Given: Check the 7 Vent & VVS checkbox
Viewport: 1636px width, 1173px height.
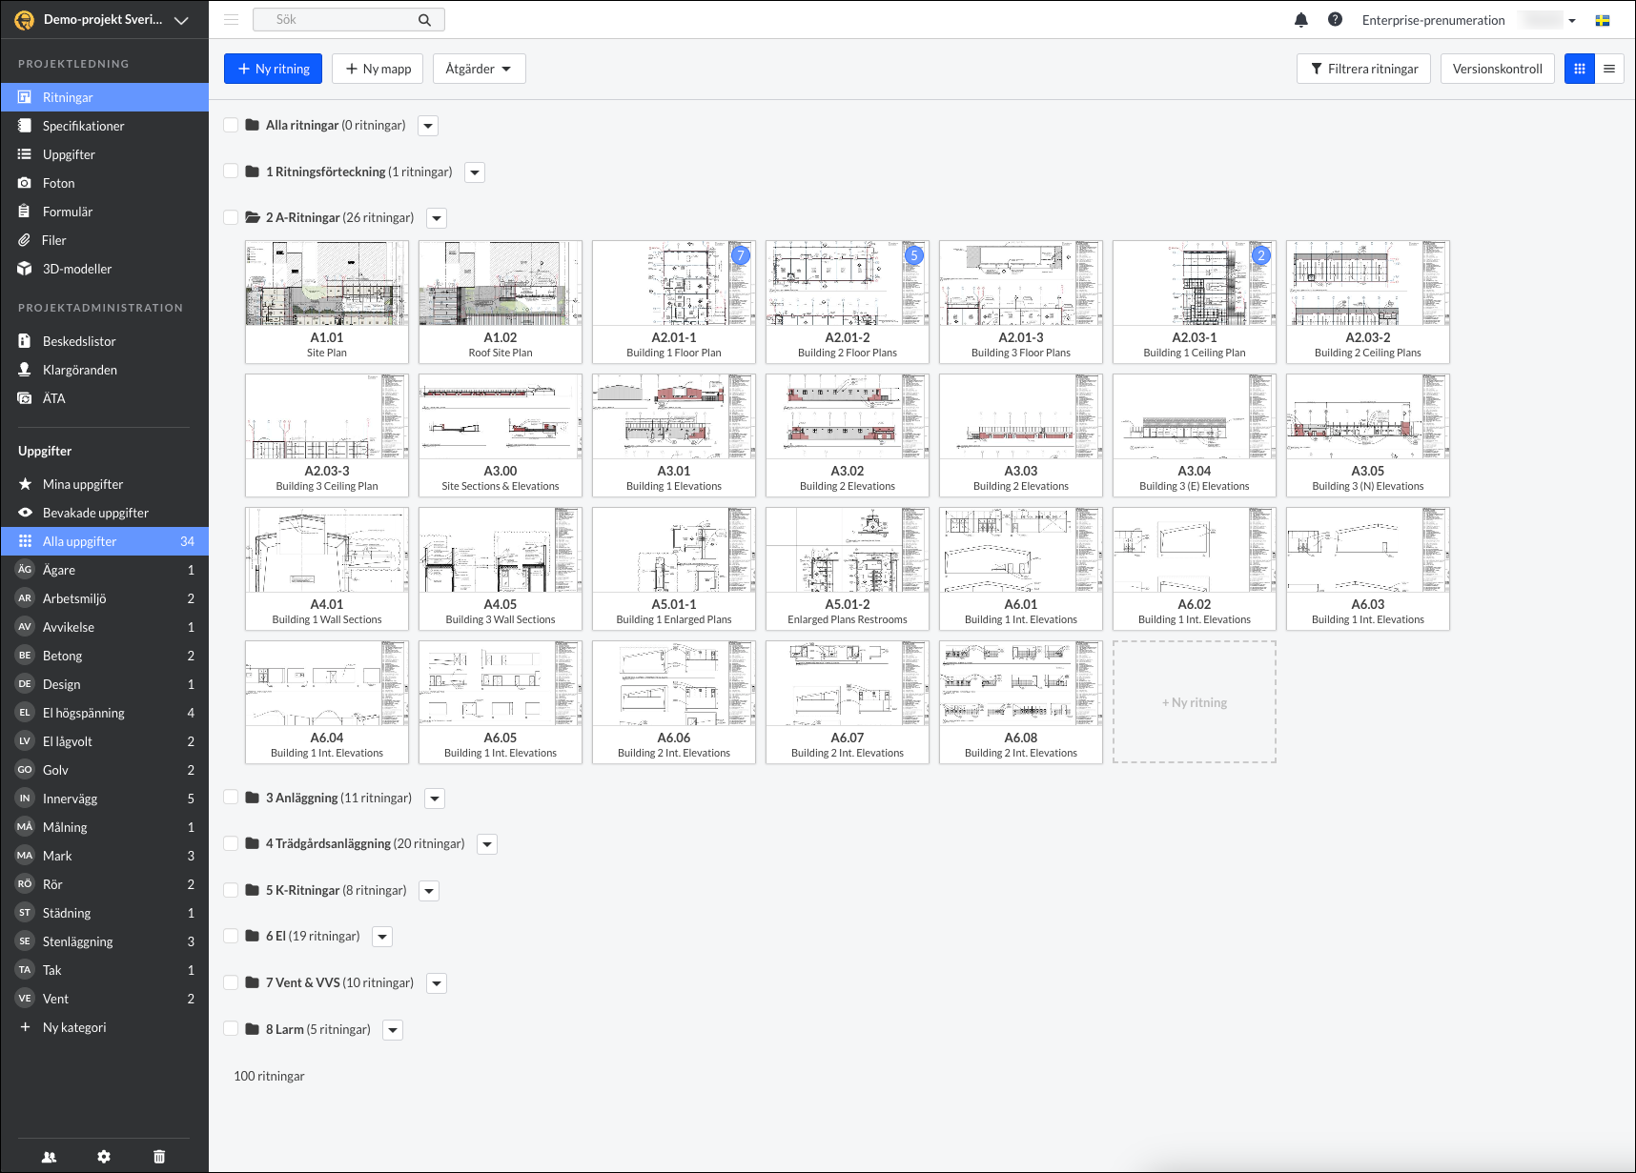Looking at the screenshot, I should [231, 982].
